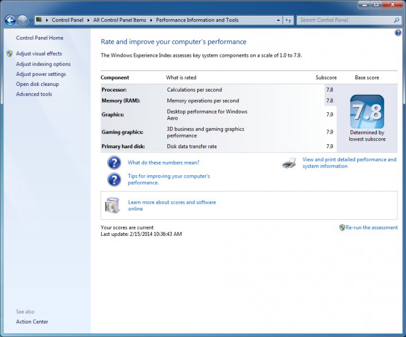Open the recent pages dropdown arrow
The width and height of the screenshot is (406, 337).
tap(30, 20)
